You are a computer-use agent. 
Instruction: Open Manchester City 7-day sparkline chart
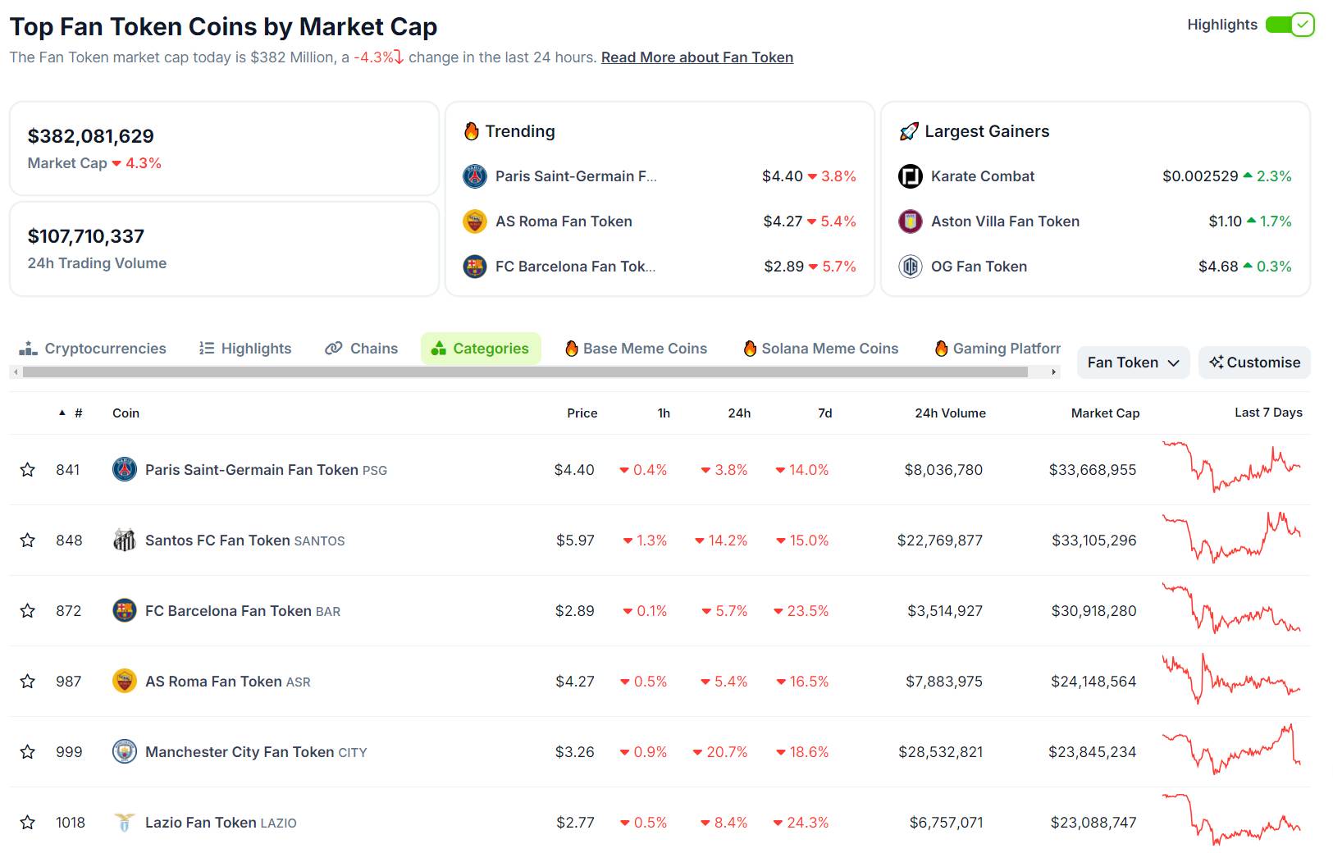[x=1231, y=750]
